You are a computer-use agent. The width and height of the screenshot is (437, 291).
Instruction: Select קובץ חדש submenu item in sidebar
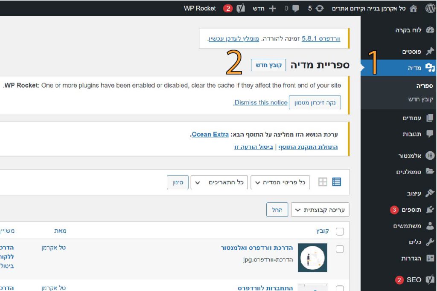(420, 99)
